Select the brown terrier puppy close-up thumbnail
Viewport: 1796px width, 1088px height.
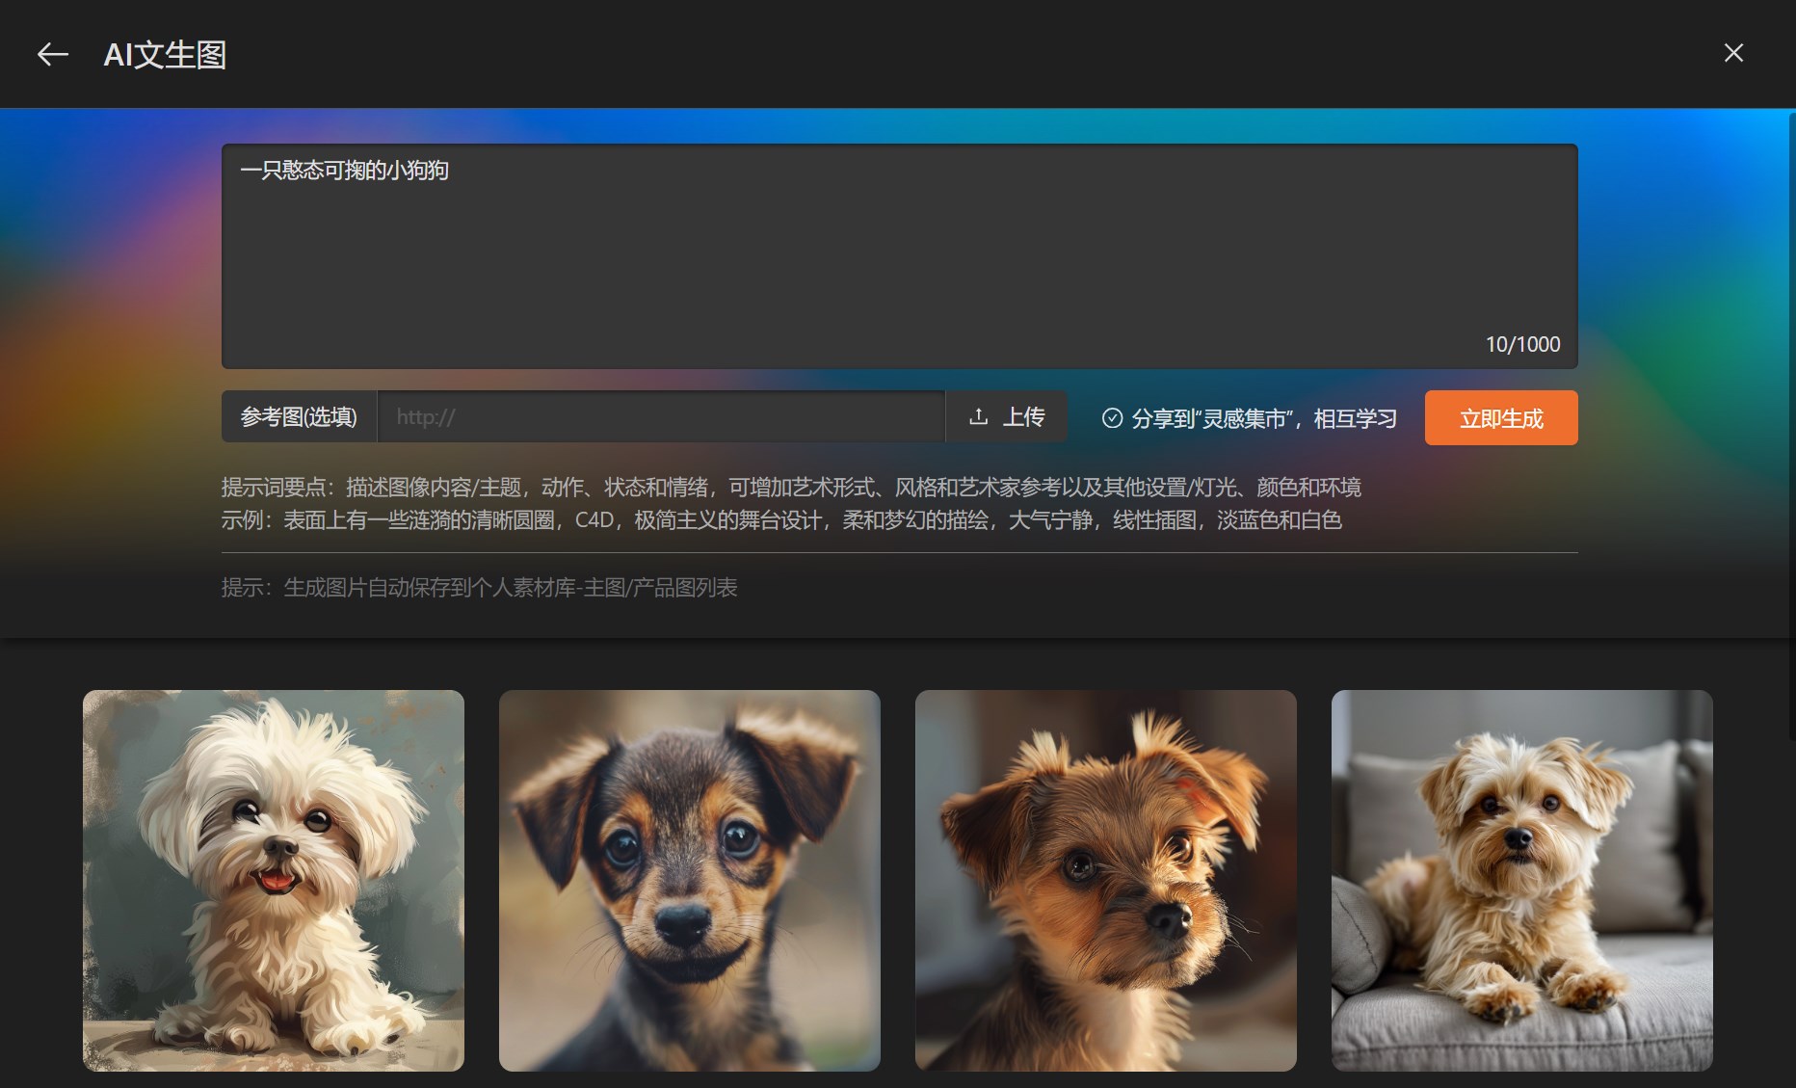1106,881
